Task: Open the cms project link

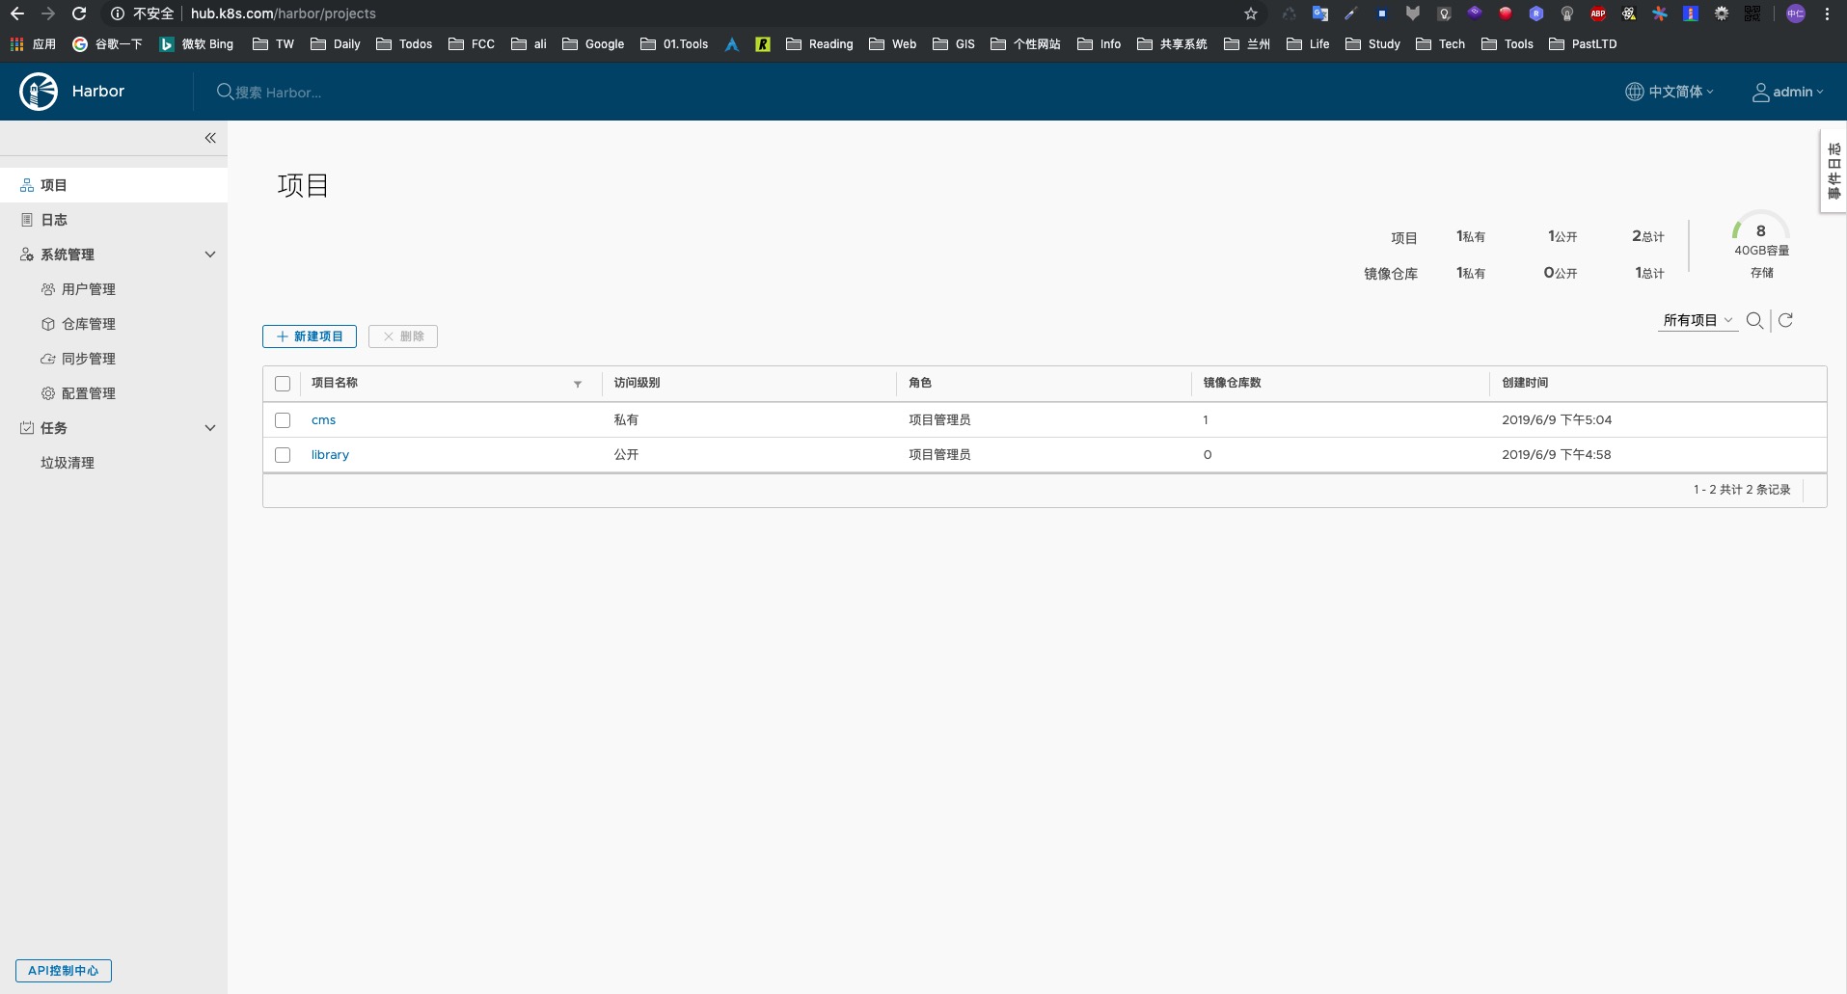Action: pos(323,420)
